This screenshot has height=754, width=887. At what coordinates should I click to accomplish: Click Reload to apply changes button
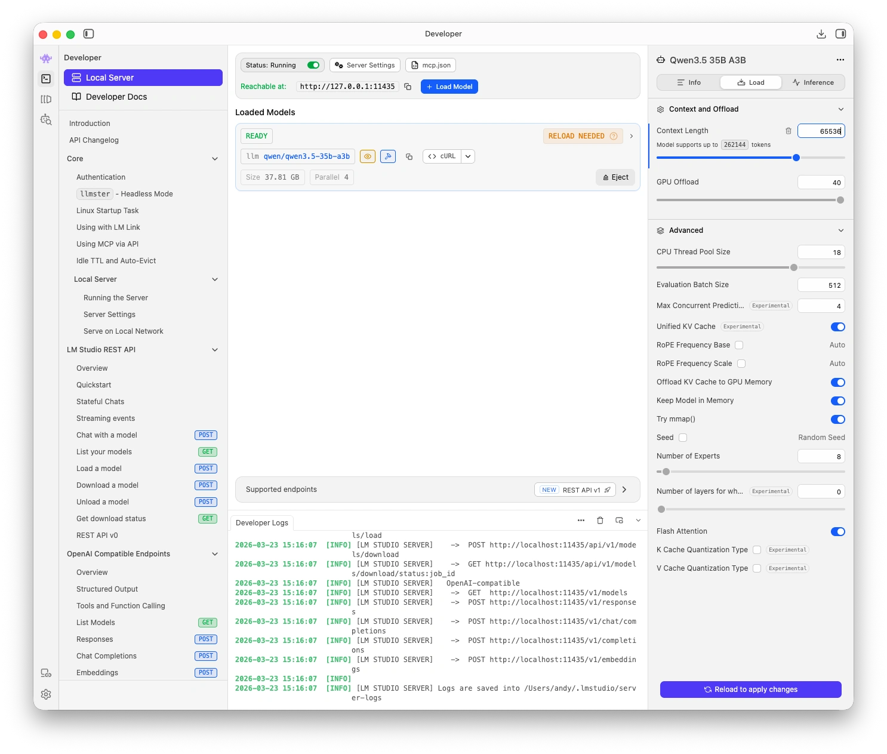pyautogui.click(x=750, y=690)
